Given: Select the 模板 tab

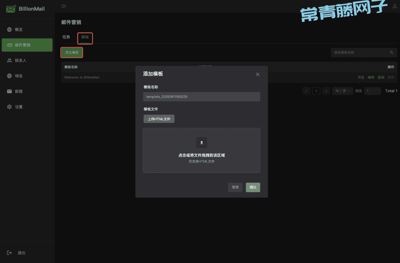Looking at the screenshot, I should pyautogui.click(x=85, y=37).
